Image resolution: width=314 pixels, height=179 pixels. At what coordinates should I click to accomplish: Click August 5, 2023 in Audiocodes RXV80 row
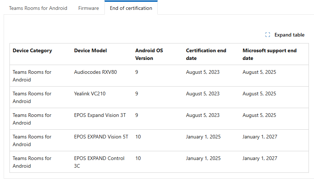203,72
